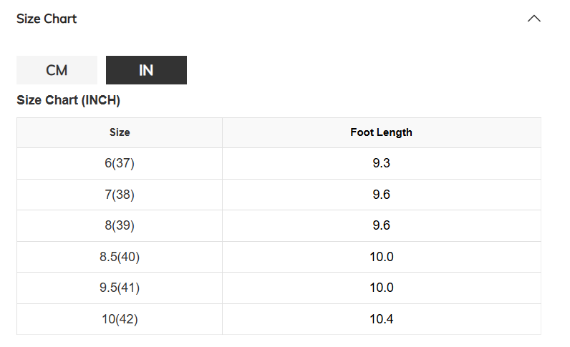Select the 10(42) size cell
The width and height of the screenshot is (570, 347).
(x=120, y=319)
